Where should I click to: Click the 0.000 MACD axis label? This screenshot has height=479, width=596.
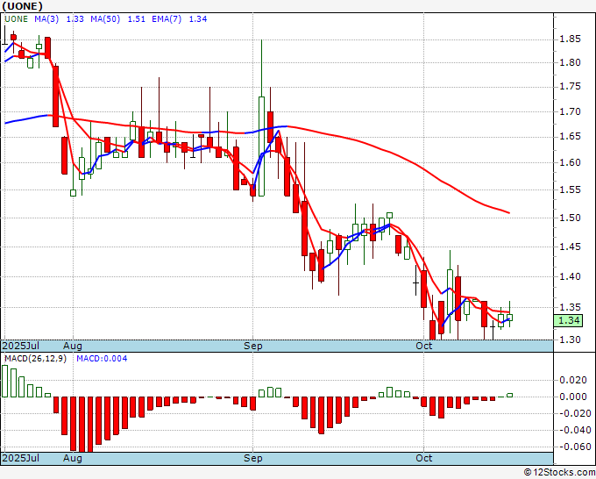click(572, 397)
